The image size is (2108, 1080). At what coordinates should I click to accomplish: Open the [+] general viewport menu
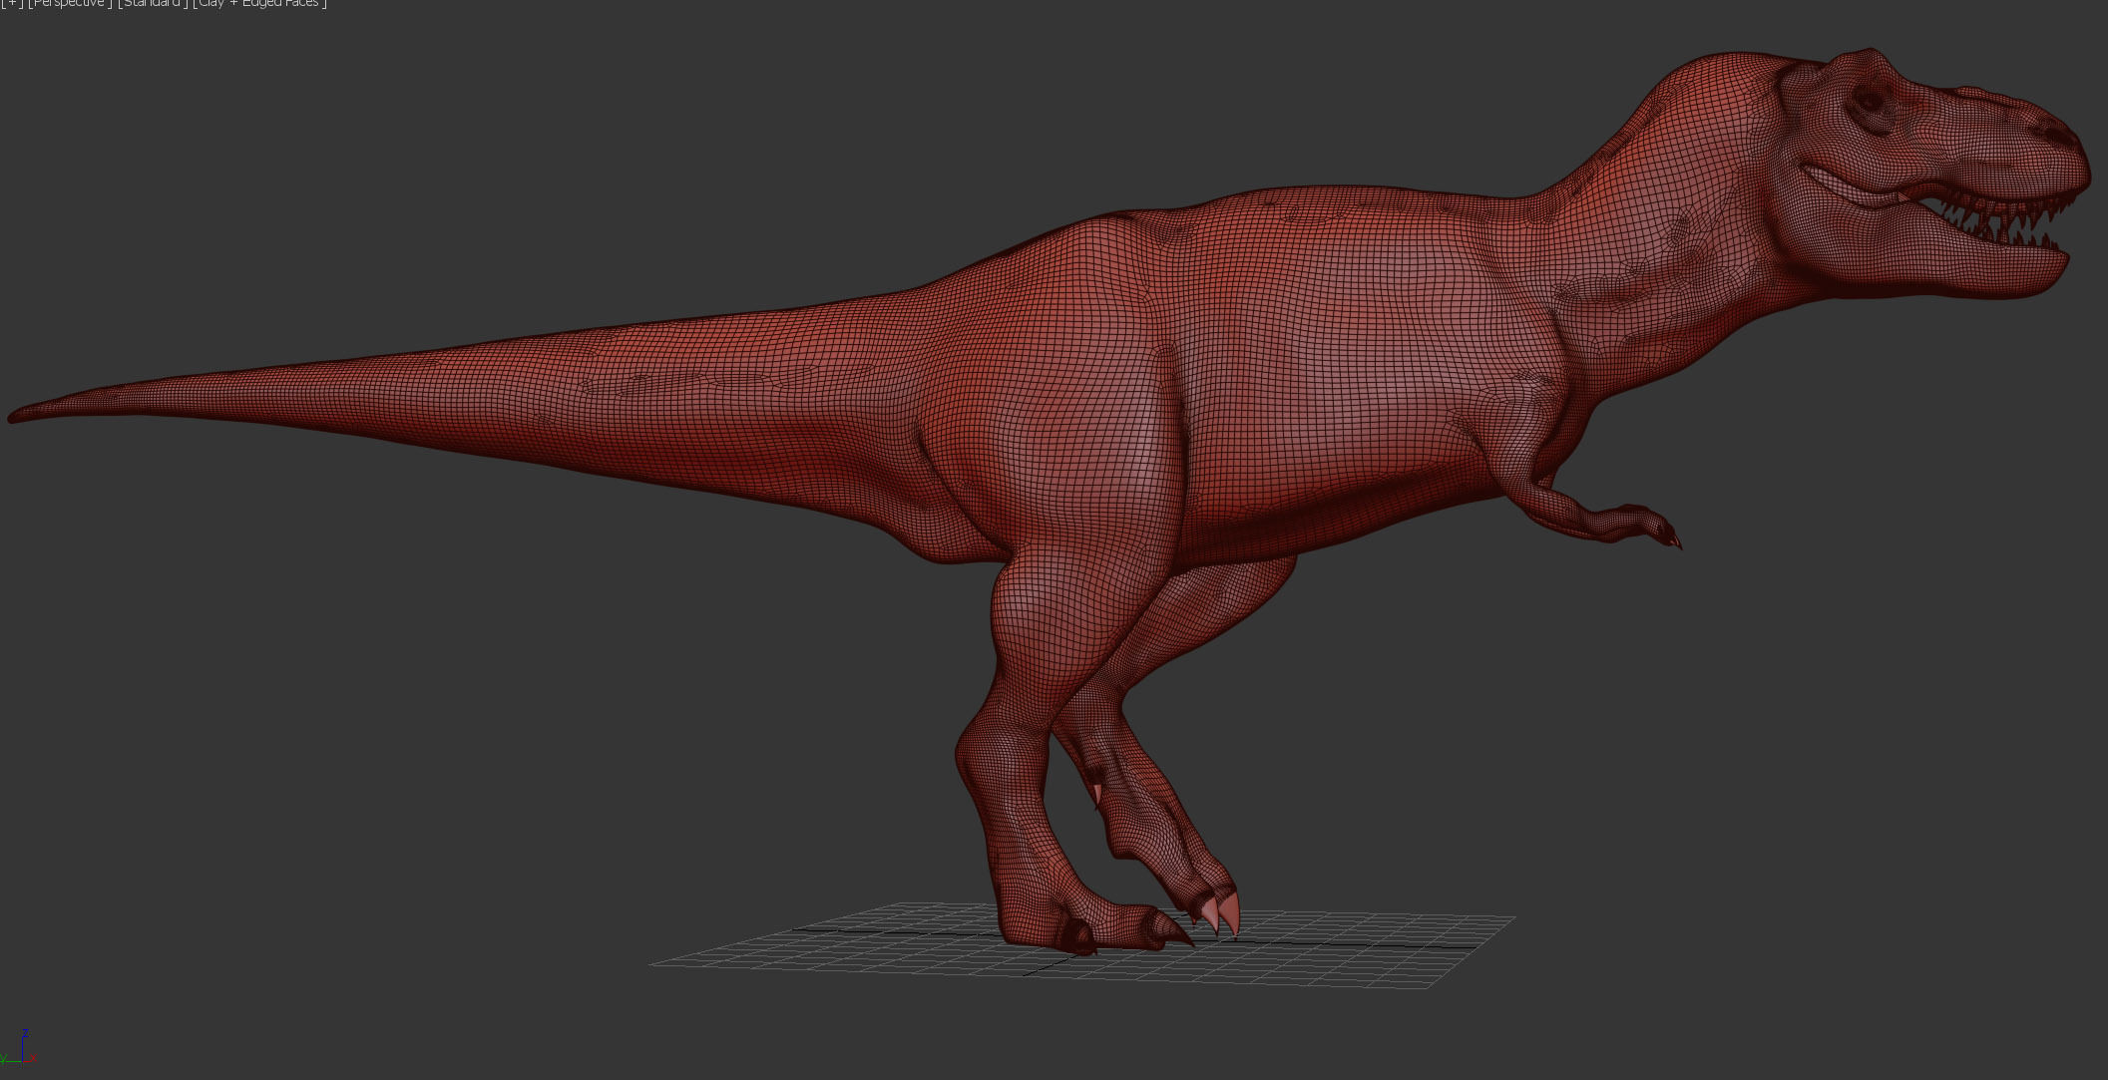point(11,3)
